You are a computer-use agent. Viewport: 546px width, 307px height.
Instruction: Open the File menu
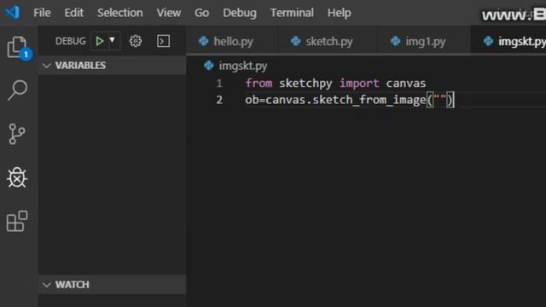tap(42, 13)
